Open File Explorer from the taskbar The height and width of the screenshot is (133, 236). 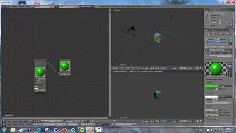point(13,130)
